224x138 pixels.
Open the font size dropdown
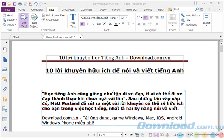(x=127, y=18)
